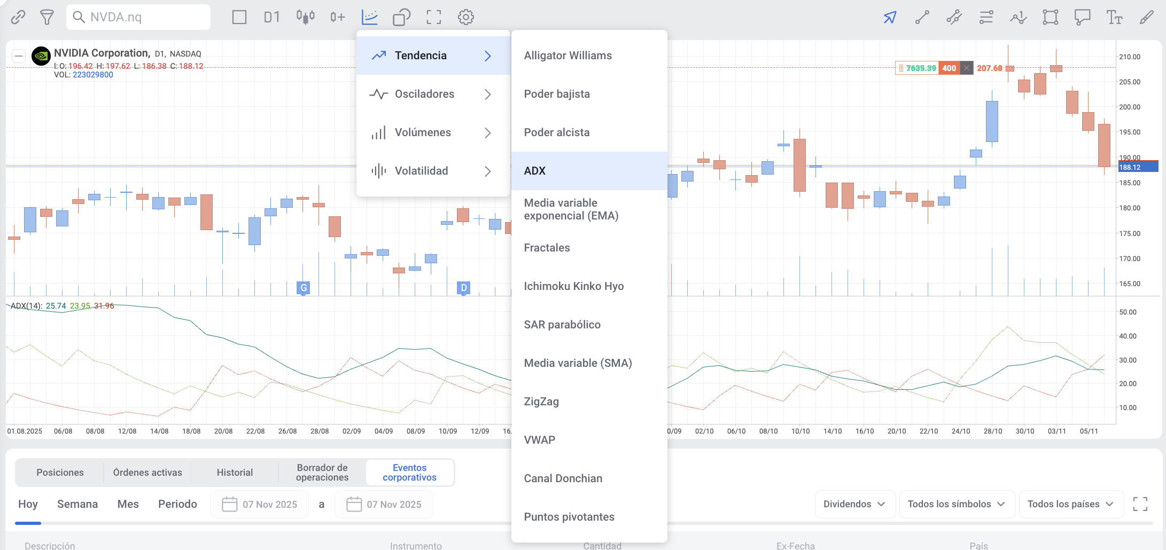Select the brush drawing tool
Image resolution: width=1166 pixels, height=550 pixels.
pyautogui.click(x=1147, y=17)
